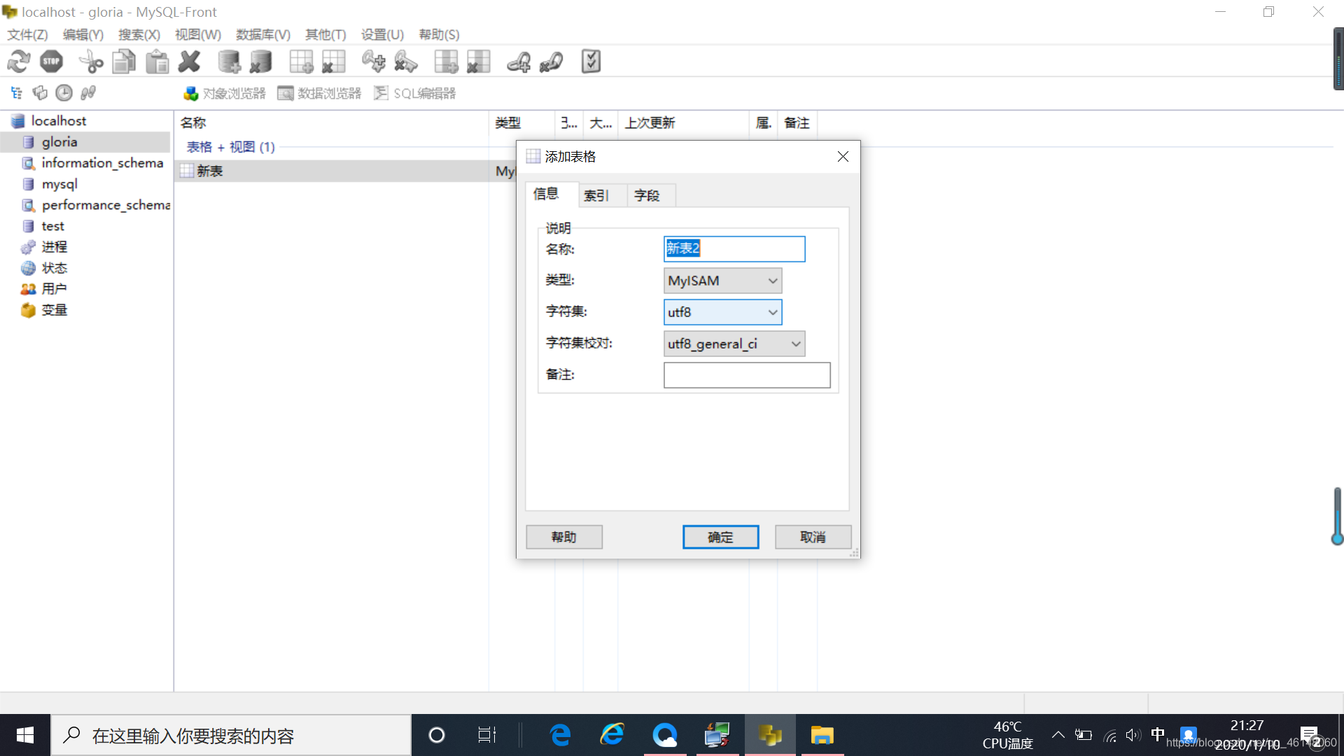The width and height of the screenshot is (1344, 756).
Task: Open the 对象浏览器 view
Action: (225, 93)
